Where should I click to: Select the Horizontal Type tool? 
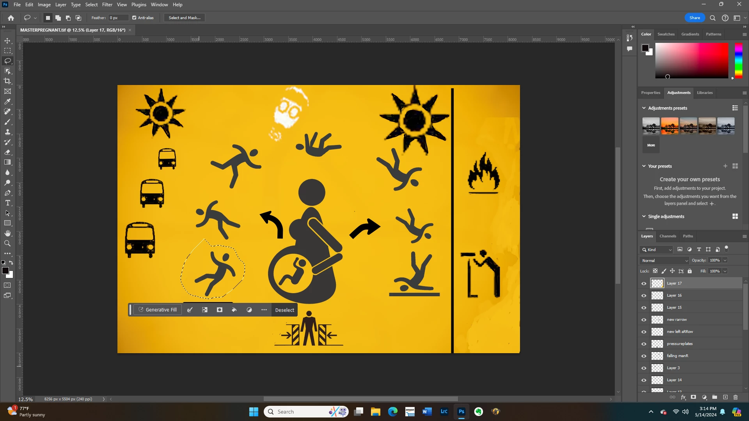coord(7,203)
